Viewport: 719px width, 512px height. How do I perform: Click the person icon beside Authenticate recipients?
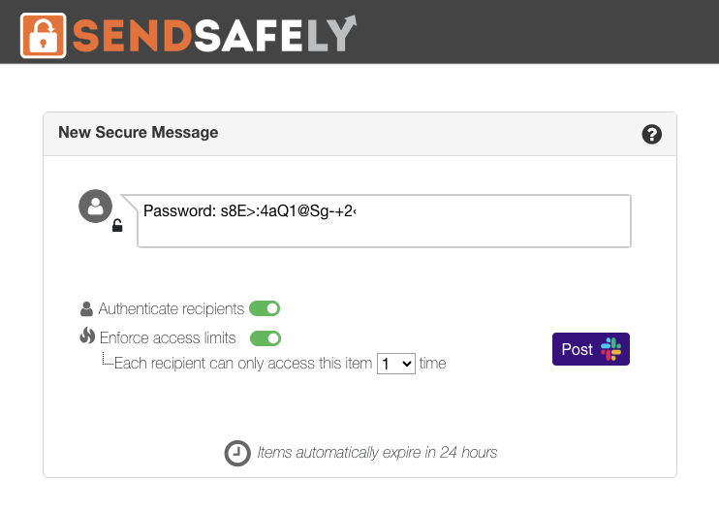point(86,309)
